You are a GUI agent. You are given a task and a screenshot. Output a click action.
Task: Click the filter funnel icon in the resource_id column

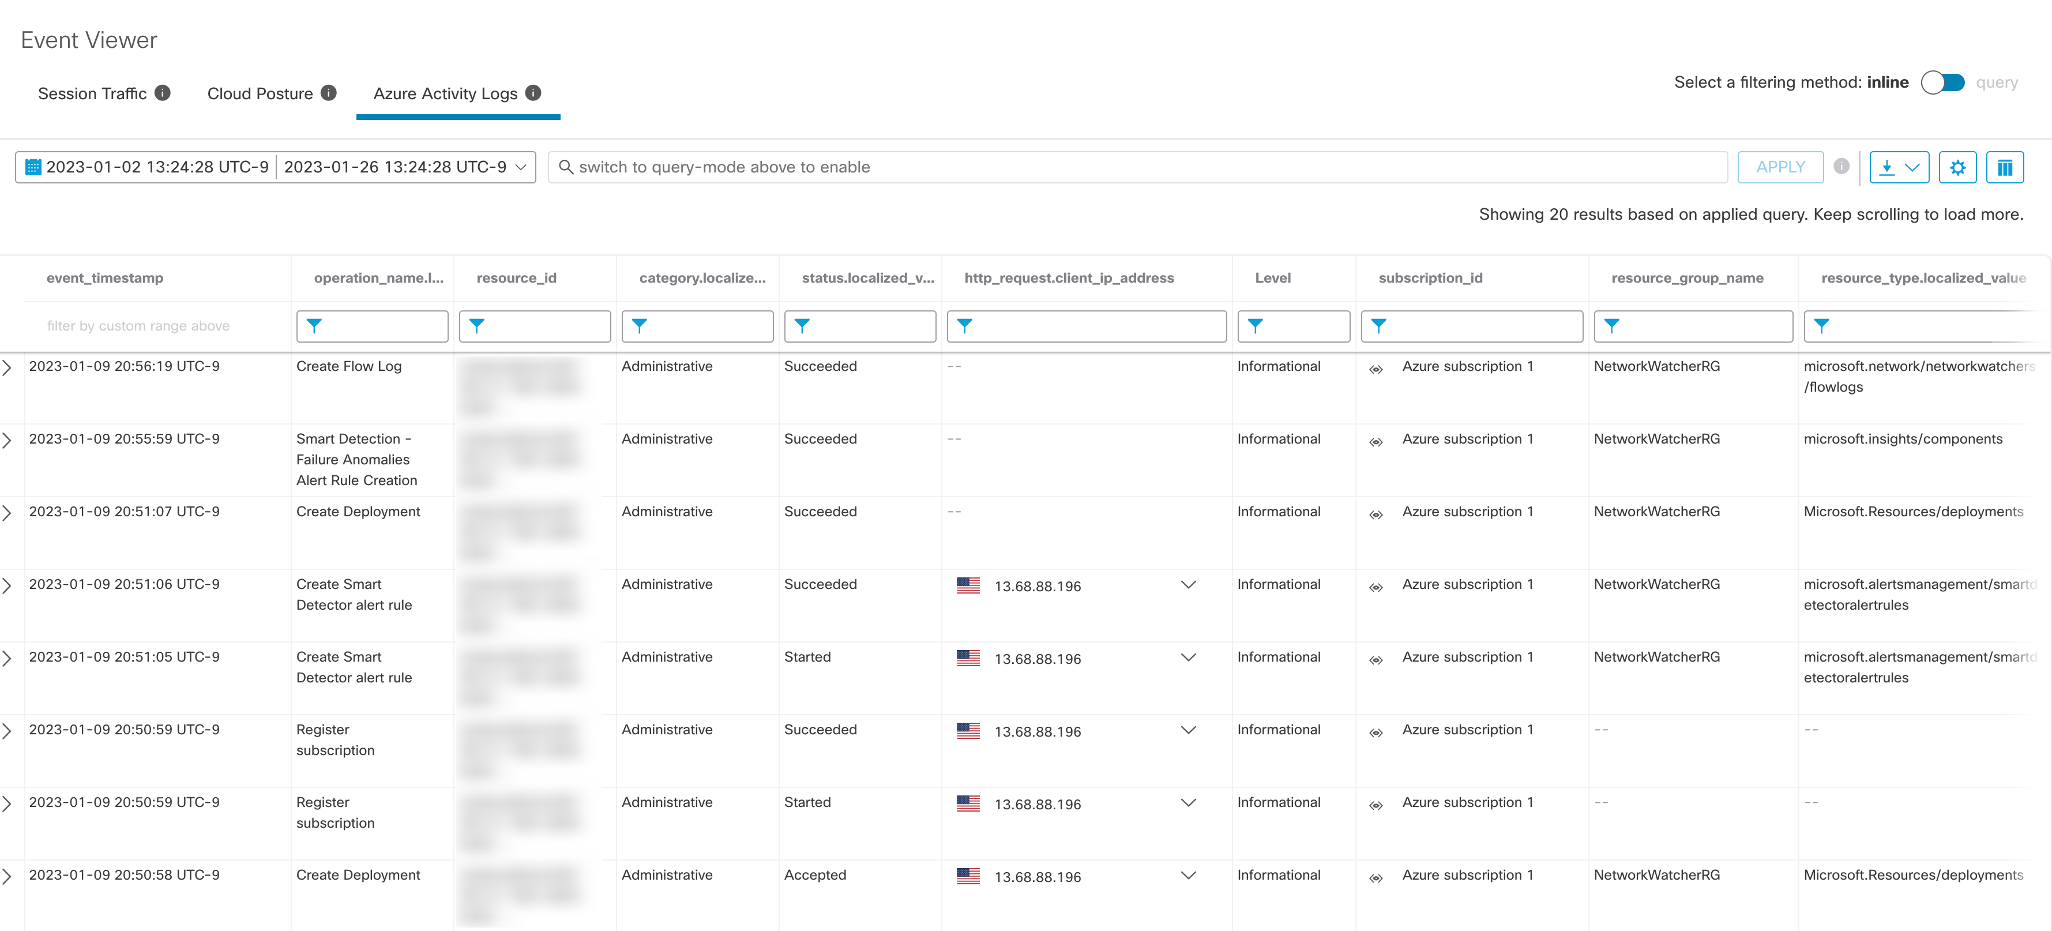click(476, 326)
